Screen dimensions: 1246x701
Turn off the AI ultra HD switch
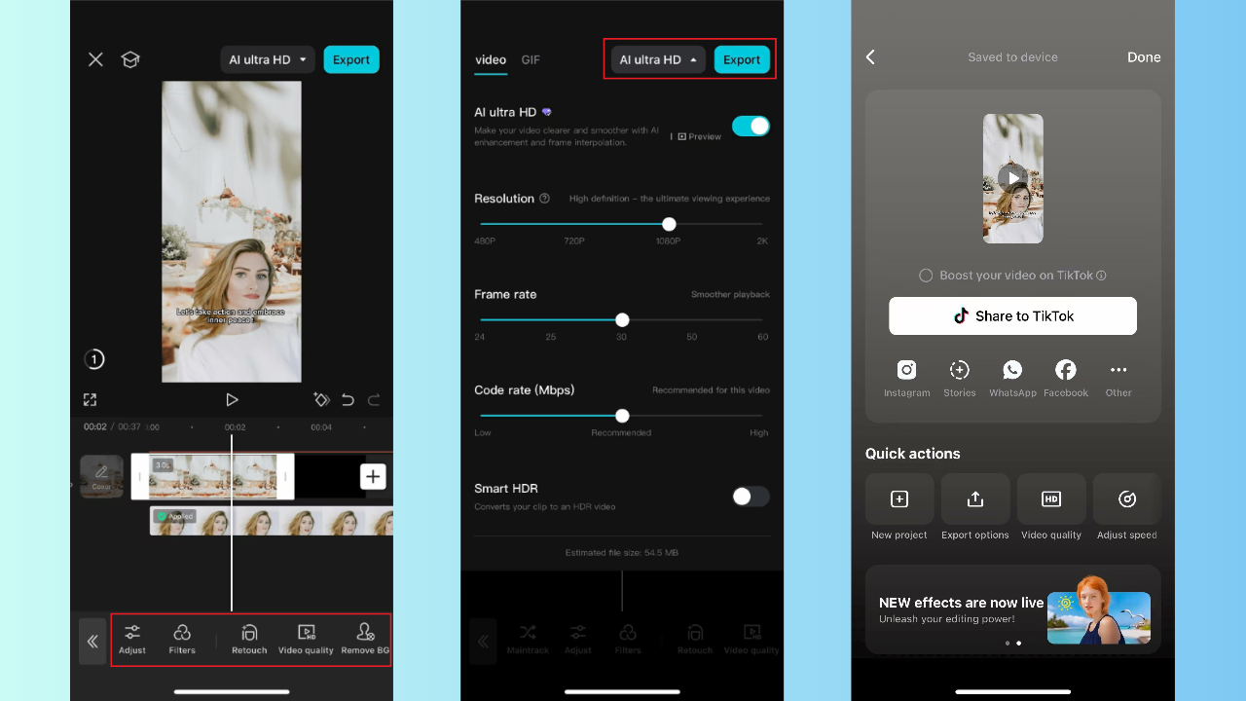(751, 126)
